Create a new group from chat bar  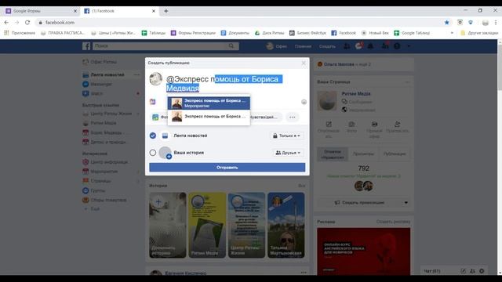tap(472, 271)
